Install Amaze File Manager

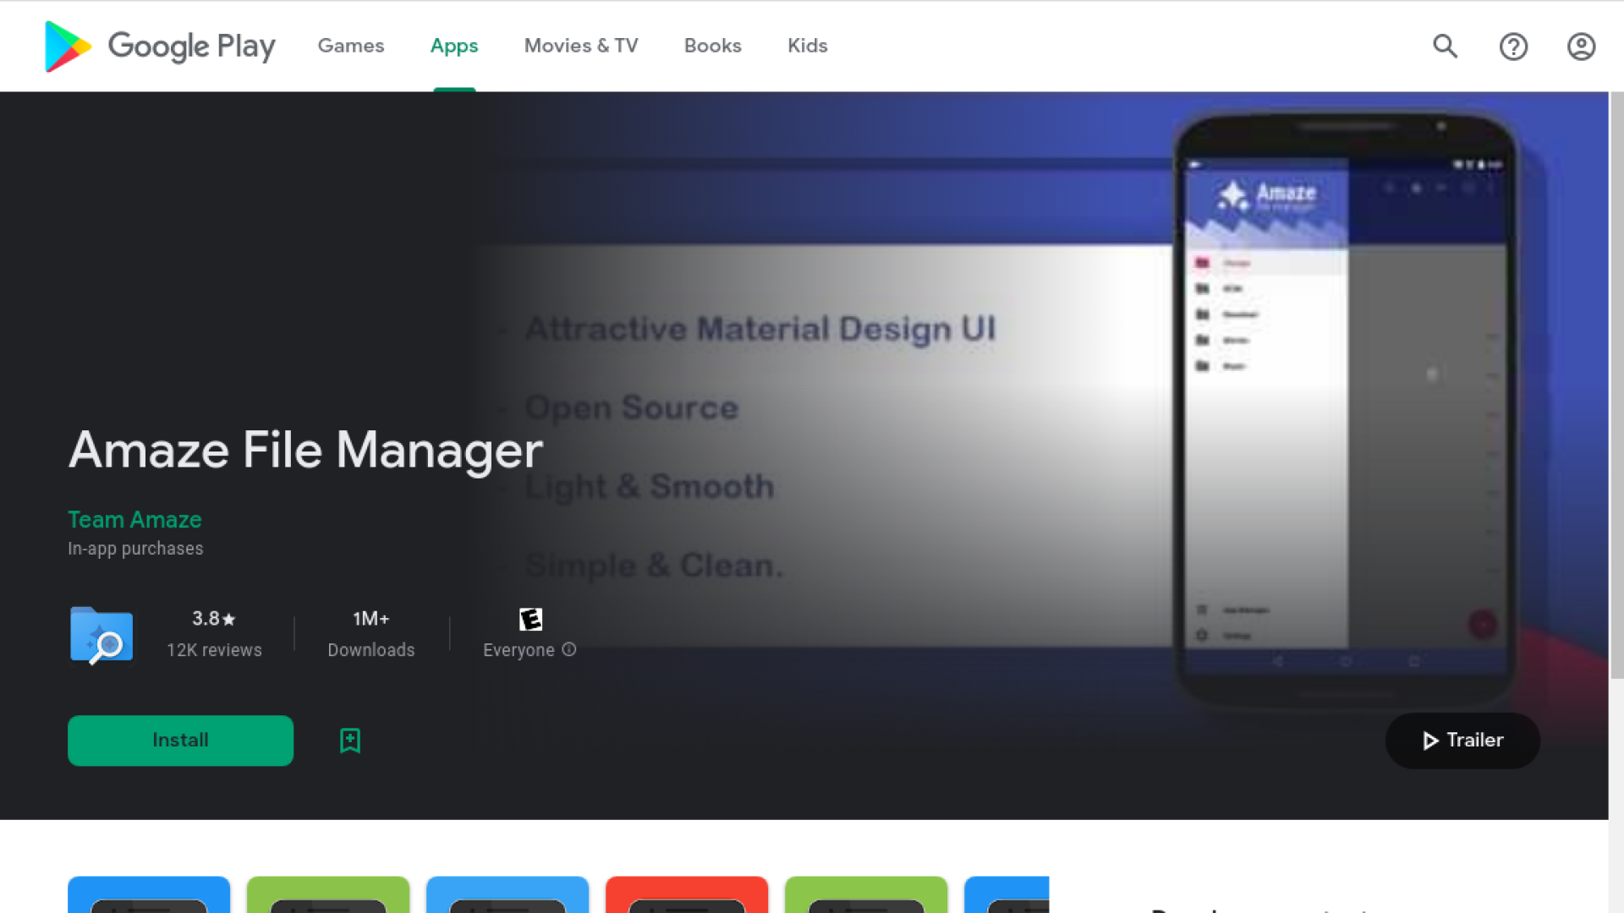pyautogui.click(x=180, y=741)
